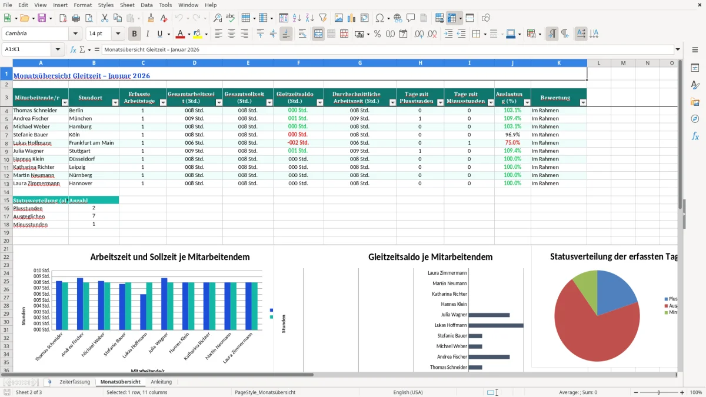Activate Clone Formatting paintbrush
Image resolution: width=706 pixels, height=397 pixels.
[x=151, y=18]
